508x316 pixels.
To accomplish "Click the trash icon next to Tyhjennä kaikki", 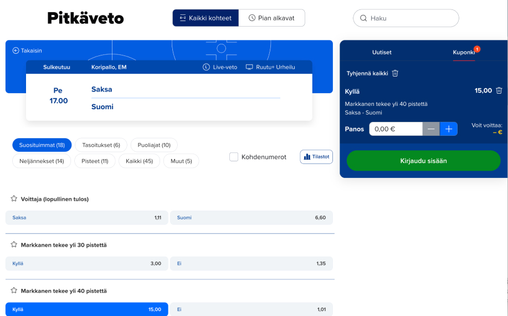I will [395, 73].
